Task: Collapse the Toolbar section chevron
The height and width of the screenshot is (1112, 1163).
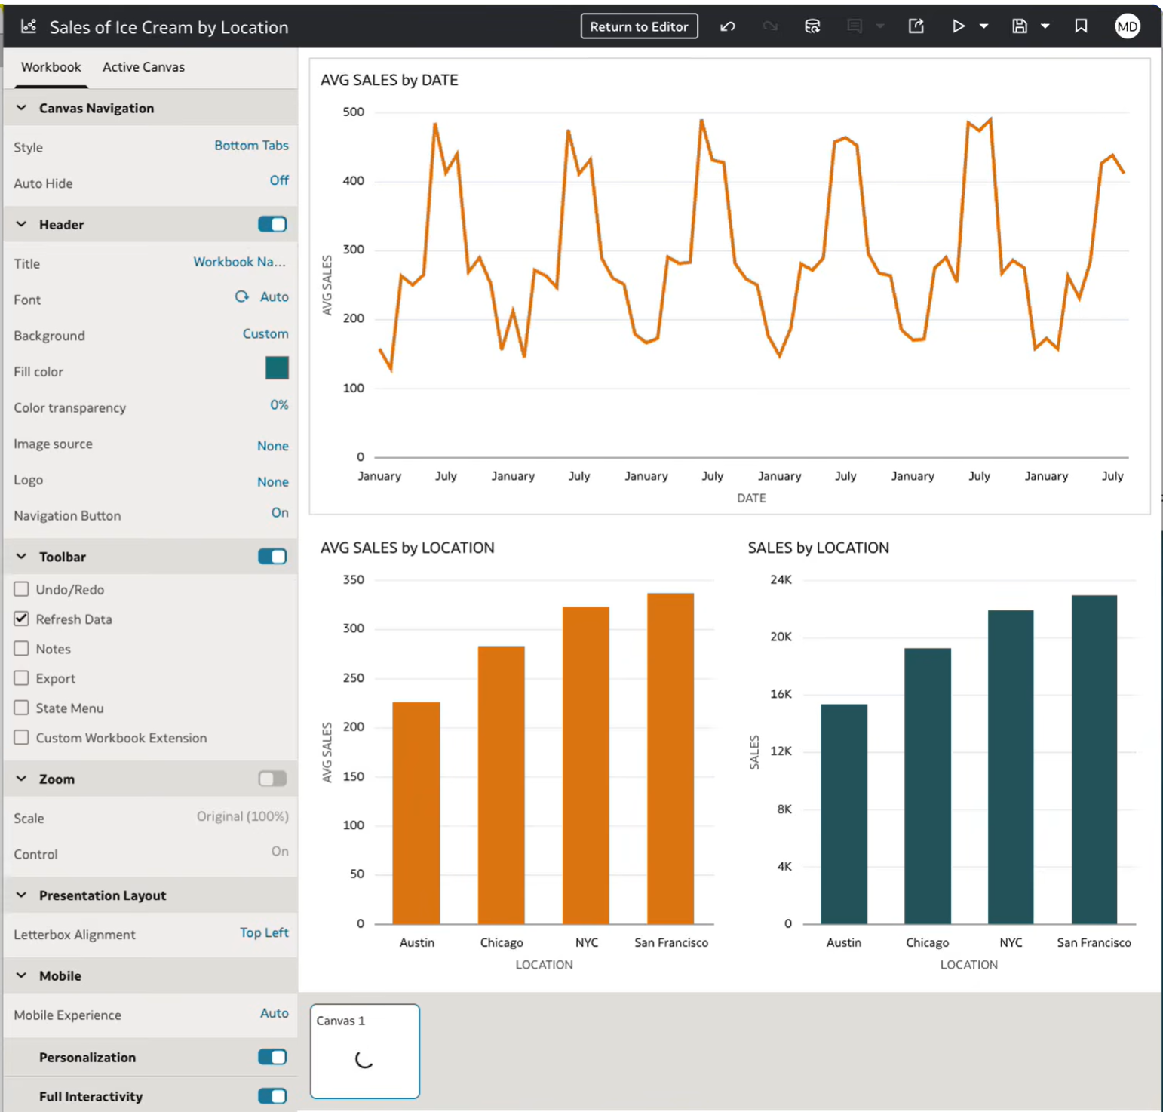Action: pos(22,556)
